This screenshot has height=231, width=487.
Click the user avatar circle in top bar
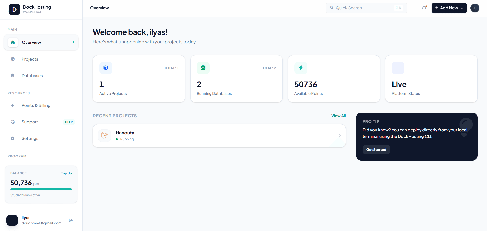point(475,8)
